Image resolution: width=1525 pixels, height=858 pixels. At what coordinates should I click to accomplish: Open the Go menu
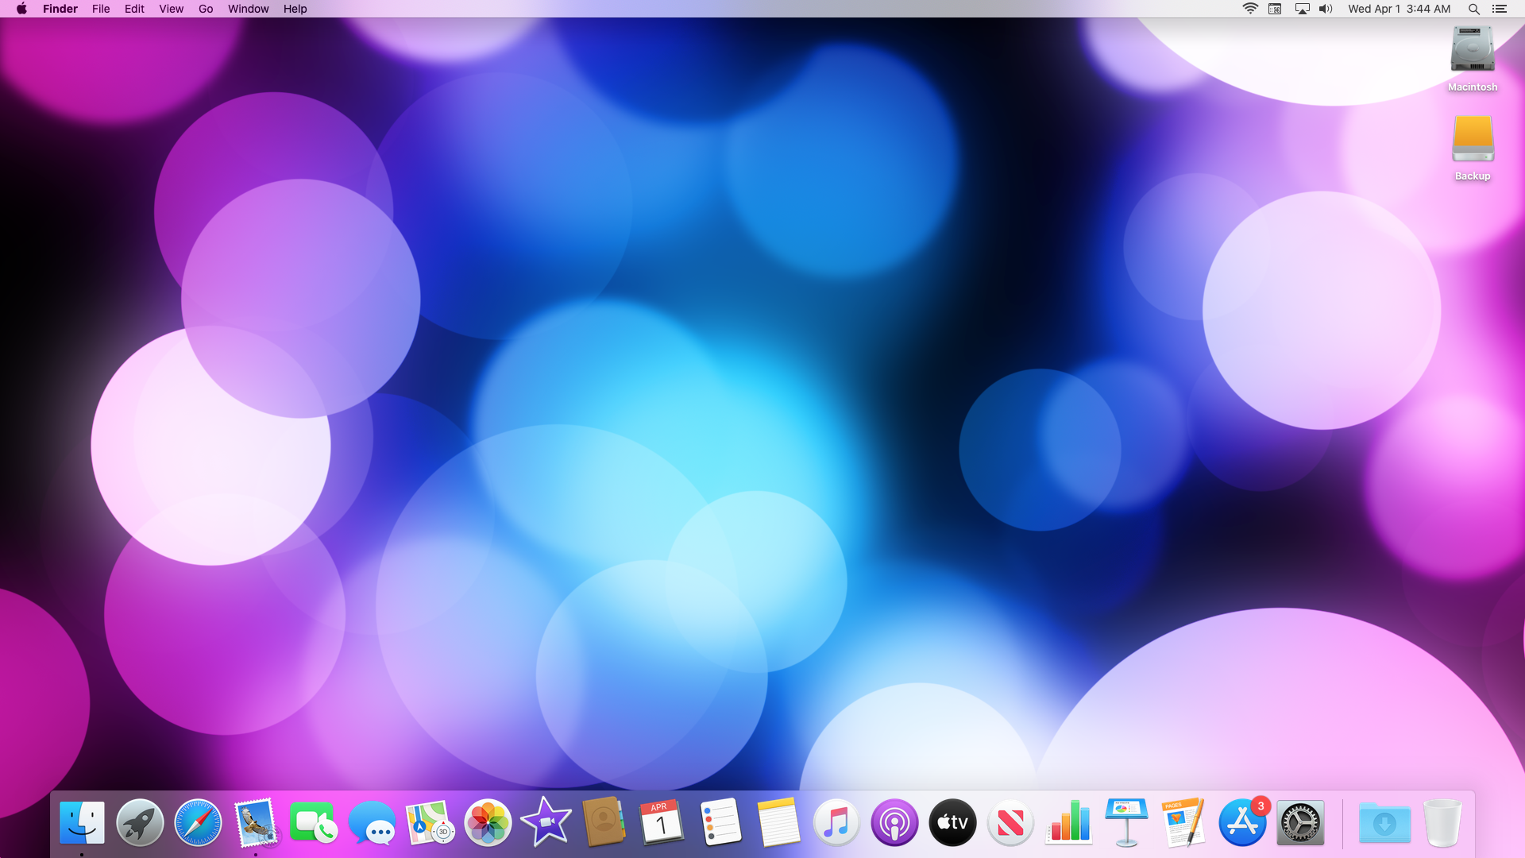pos(206,9)
